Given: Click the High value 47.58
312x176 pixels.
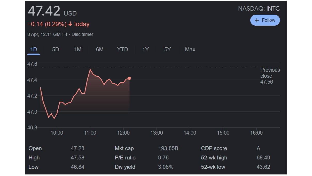Looking at the screenshot, I should click(77, 158).
